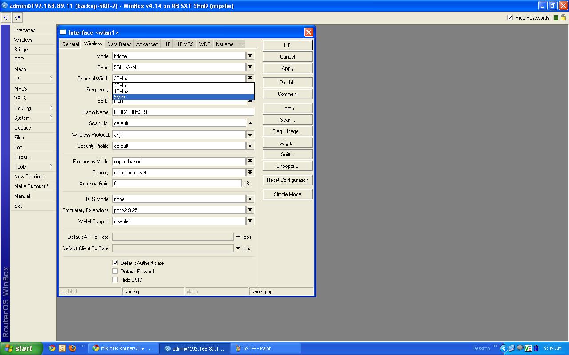The width and height of the screenshot is (569, 355).
Task: Start the Torch tool
Action: [x=288, y=108]
